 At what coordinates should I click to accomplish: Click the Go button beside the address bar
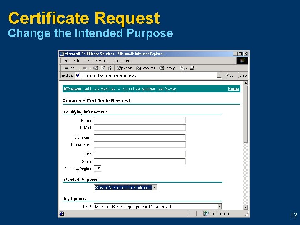pyautogui.click(x=229, y=75)
